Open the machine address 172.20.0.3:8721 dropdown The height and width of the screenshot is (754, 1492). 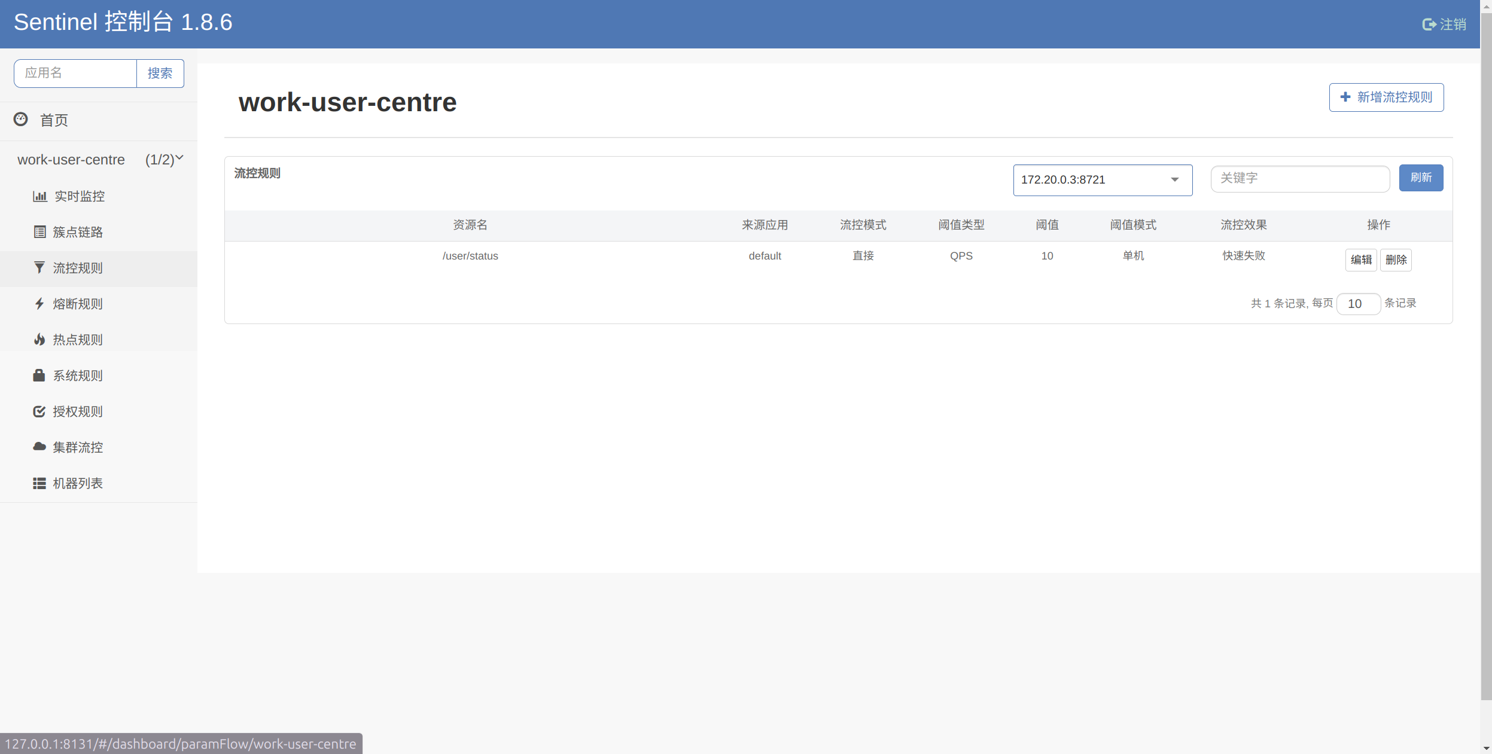tap(1103, 180)
